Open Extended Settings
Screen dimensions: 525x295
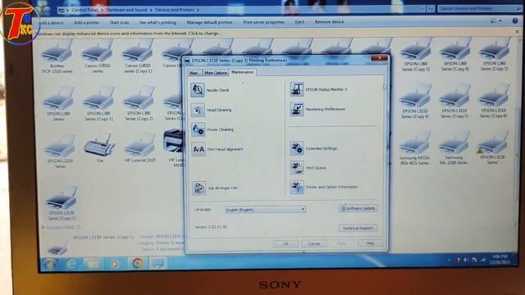point(313,148)
